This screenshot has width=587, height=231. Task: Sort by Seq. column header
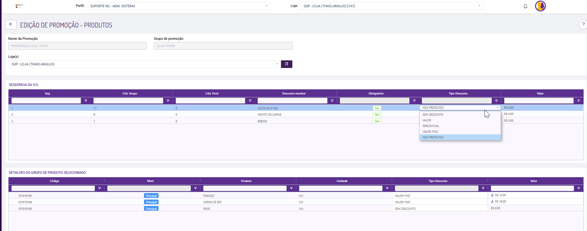click(47, 94)
